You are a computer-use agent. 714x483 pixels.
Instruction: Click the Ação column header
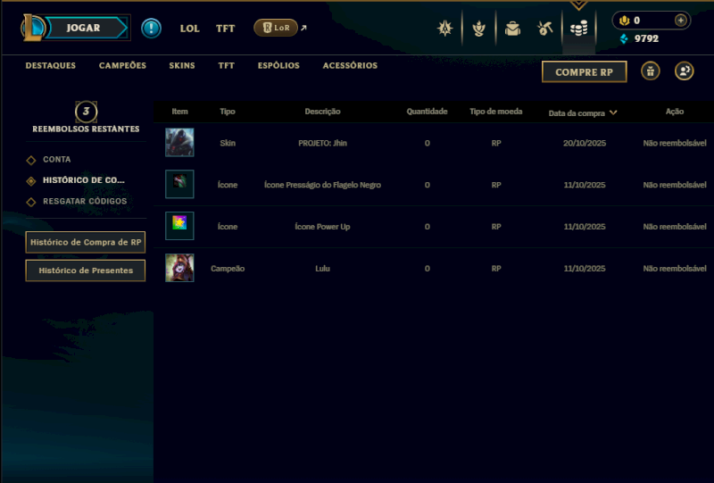coord(675,112)
